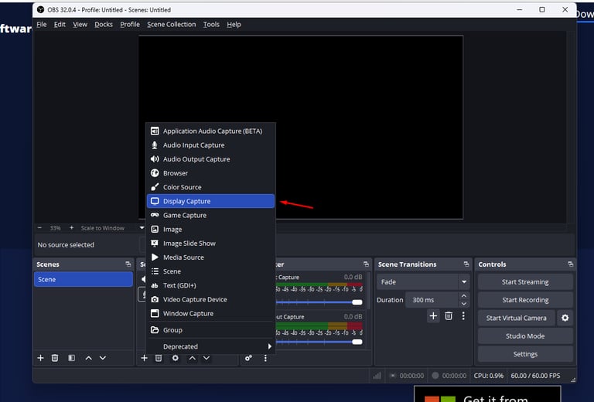Screen dimensions: 594x402
Task: Add an Image Slide Show source
Action: coord(210,243)
